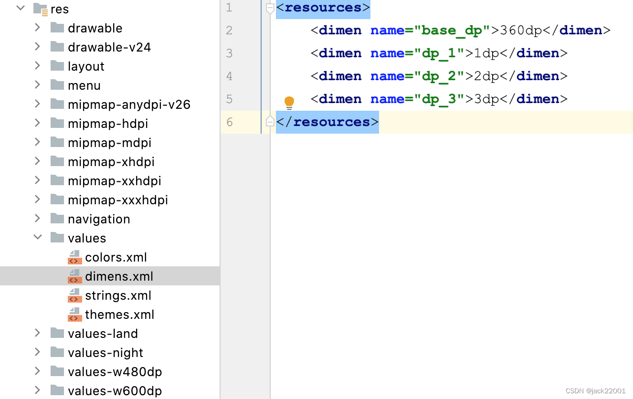This screenshot has width=633, height=399.
Task: Click the dimens.xml file icon
Action: point(74,276)
